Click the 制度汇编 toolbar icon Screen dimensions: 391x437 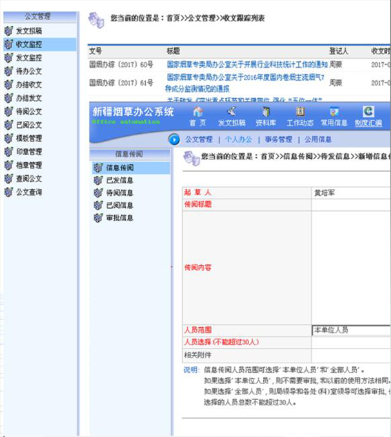[368, 111]
